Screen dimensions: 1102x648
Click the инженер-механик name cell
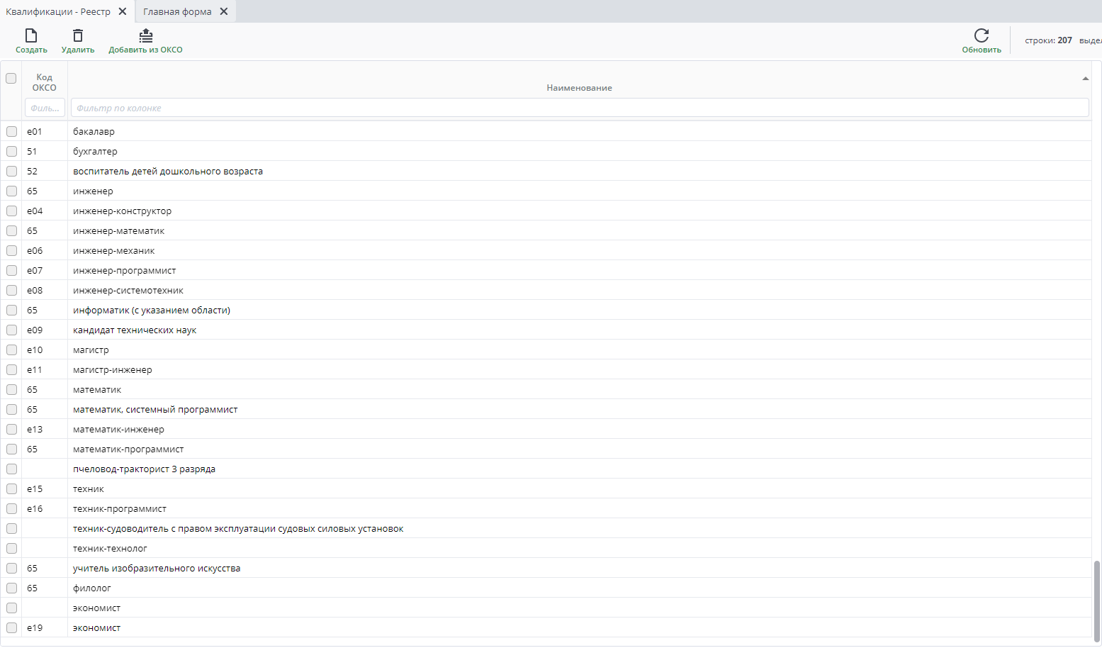579,250
